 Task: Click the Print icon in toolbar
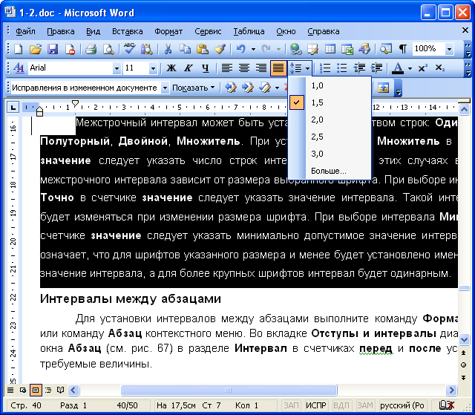[91, 49]
